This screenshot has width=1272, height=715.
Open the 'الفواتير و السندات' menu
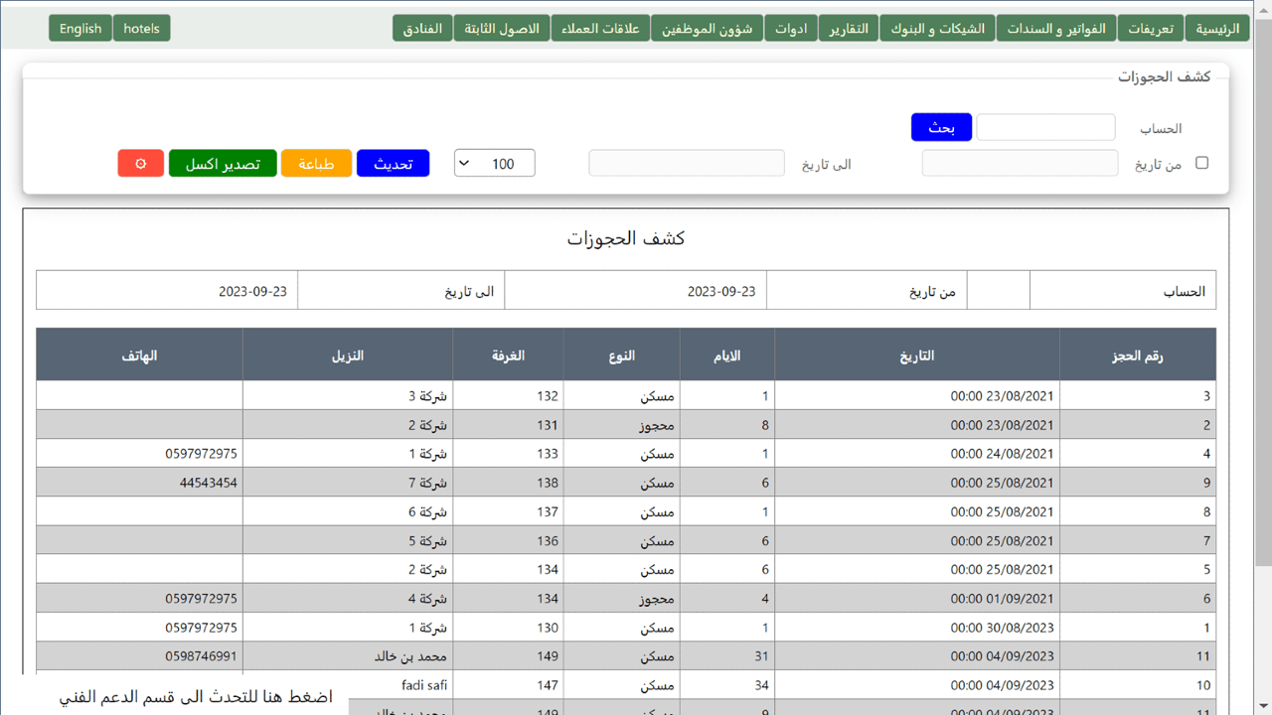(x=1056, y=29)
